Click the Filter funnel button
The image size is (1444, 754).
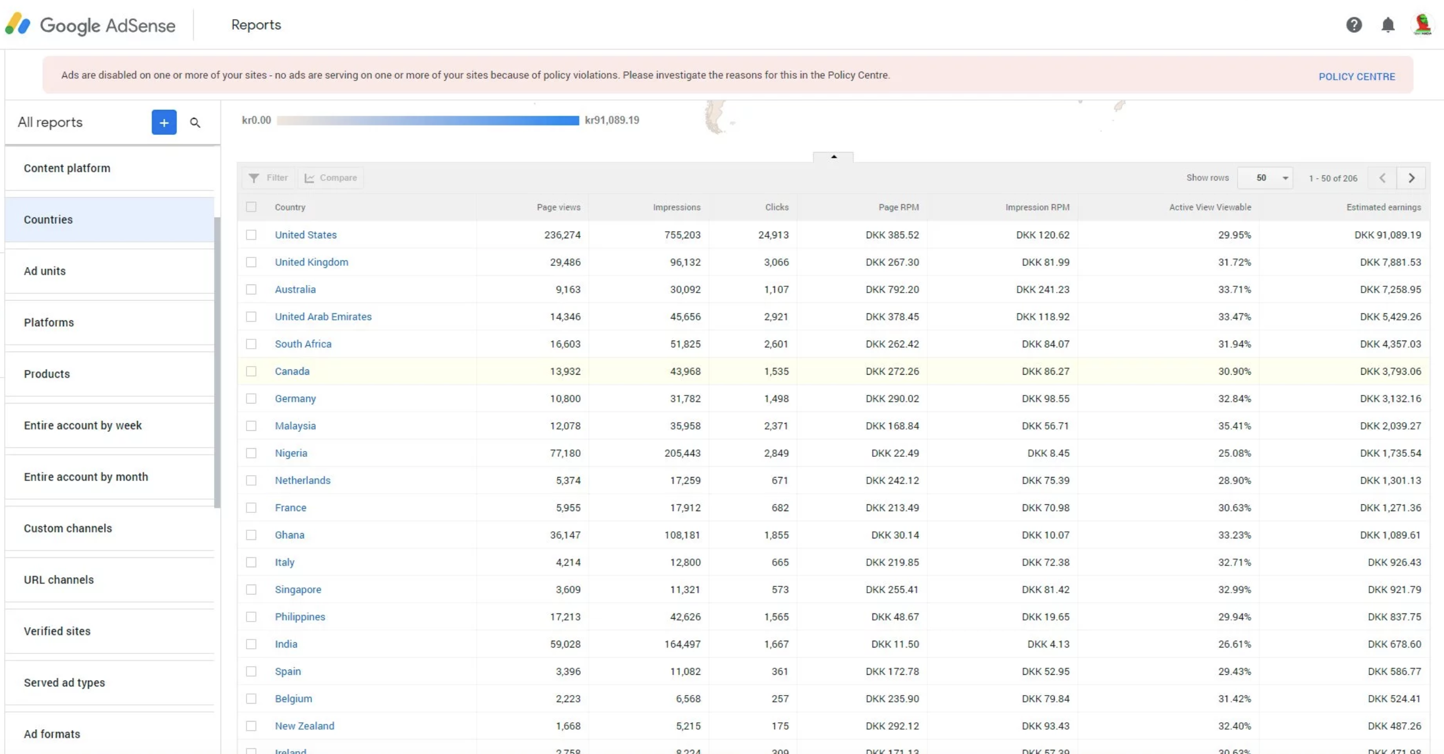(x=268, y=178)
